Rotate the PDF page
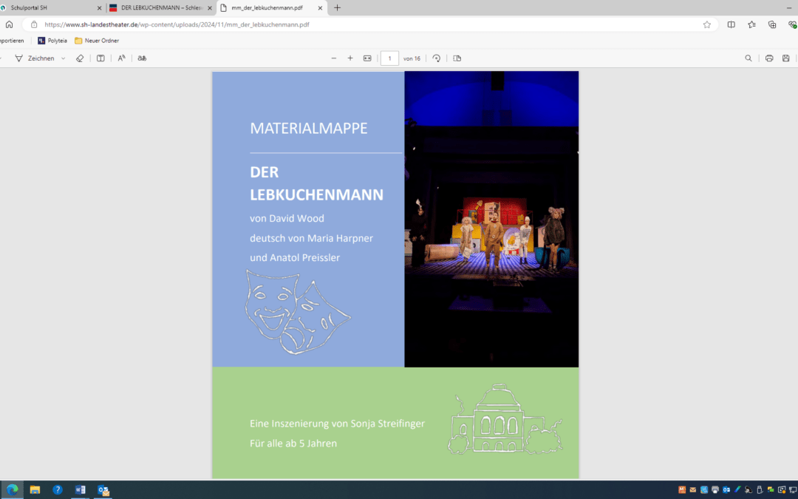The height and width of the screenshot is (499, 798). [436, 58]
